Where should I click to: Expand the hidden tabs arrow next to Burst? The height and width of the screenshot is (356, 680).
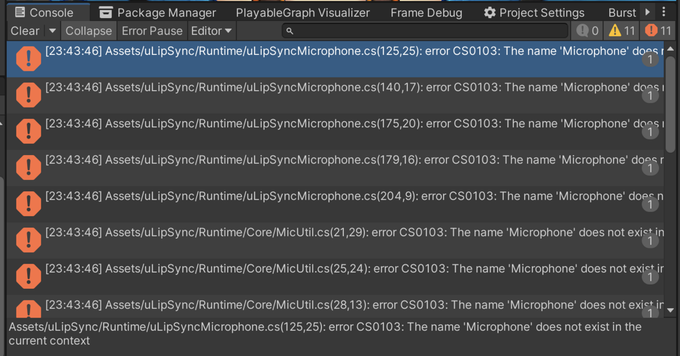pos(646,12)
